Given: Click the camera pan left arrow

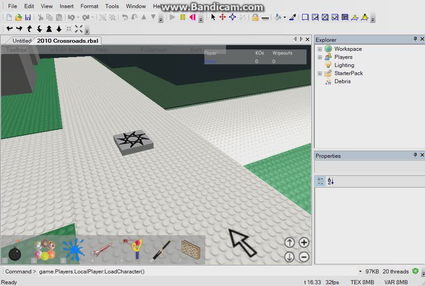Looking at the screenshot, I should point(10,28).
